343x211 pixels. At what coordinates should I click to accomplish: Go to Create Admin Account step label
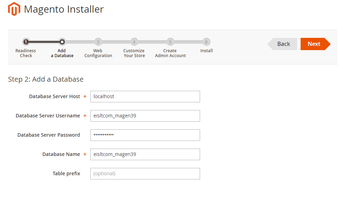pos(170,53)
